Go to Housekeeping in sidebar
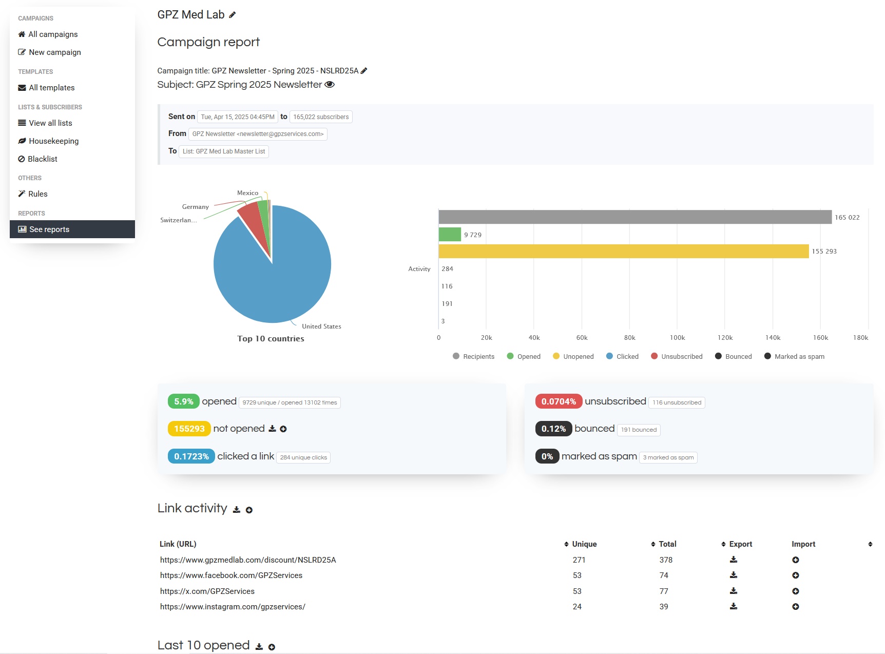This screenshot has height=654, width=885. point(53,141)
